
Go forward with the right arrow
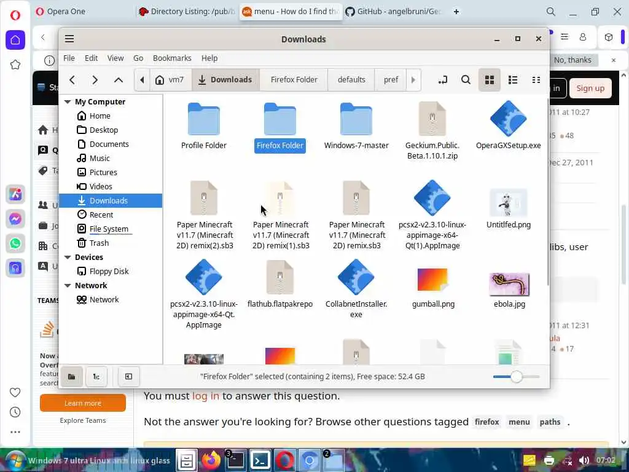pos(95,80)
